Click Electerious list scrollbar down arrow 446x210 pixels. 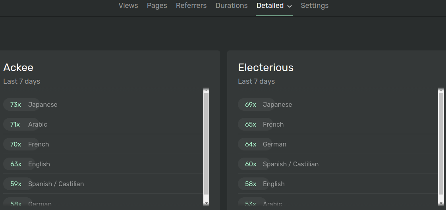[x=441, y=203]
